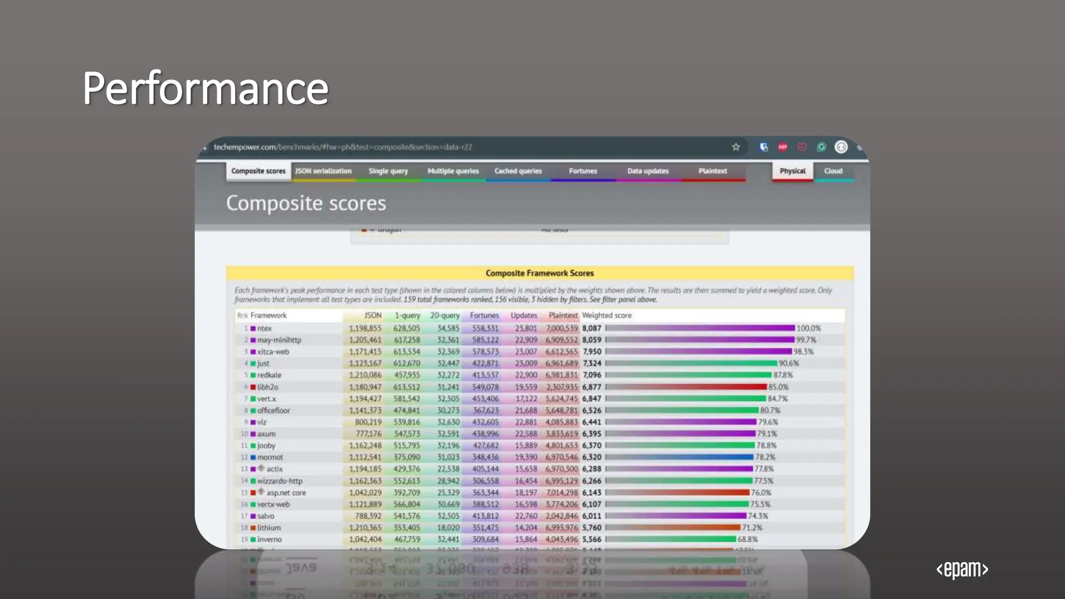Click the red Adblock Plus extension icon
Screen dimensions: 1065x599
coord(783,147)
